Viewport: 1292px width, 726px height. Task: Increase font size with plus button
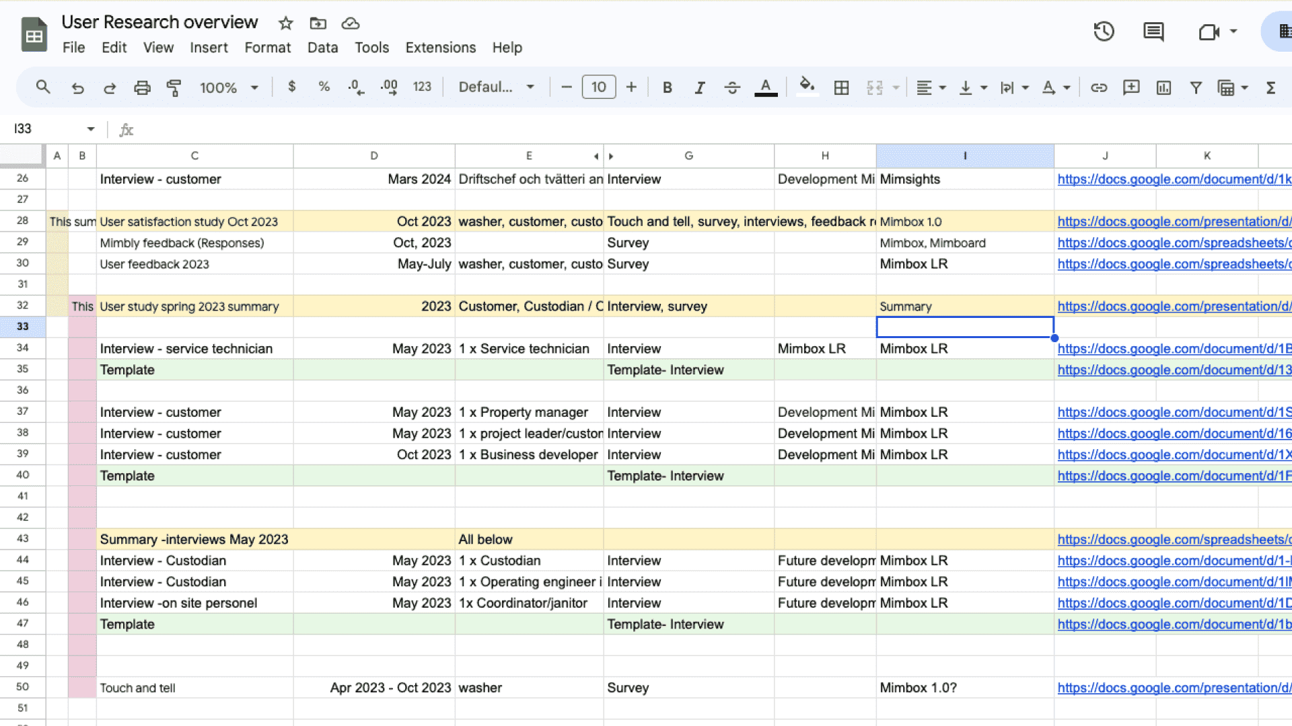click(631, 87)
